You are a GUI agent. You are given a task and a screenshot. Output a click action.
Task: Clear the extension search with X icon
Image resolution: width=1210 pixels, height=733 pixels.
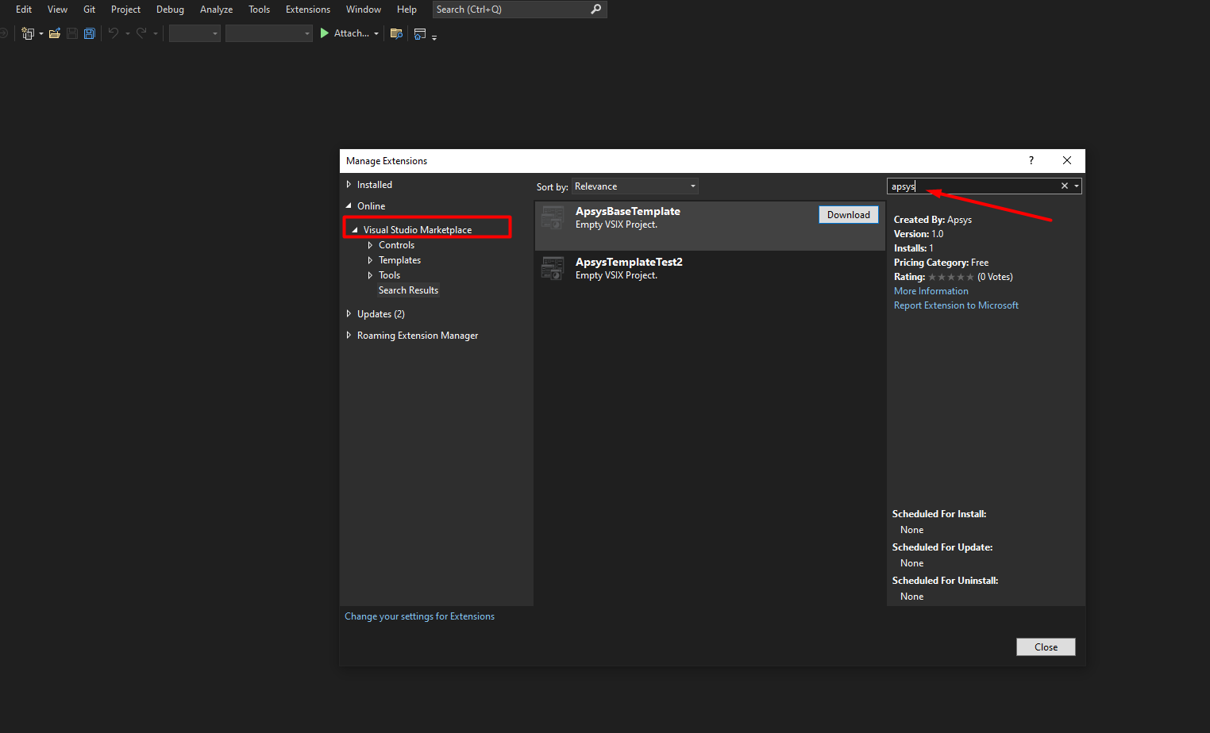pos(1064,186)
